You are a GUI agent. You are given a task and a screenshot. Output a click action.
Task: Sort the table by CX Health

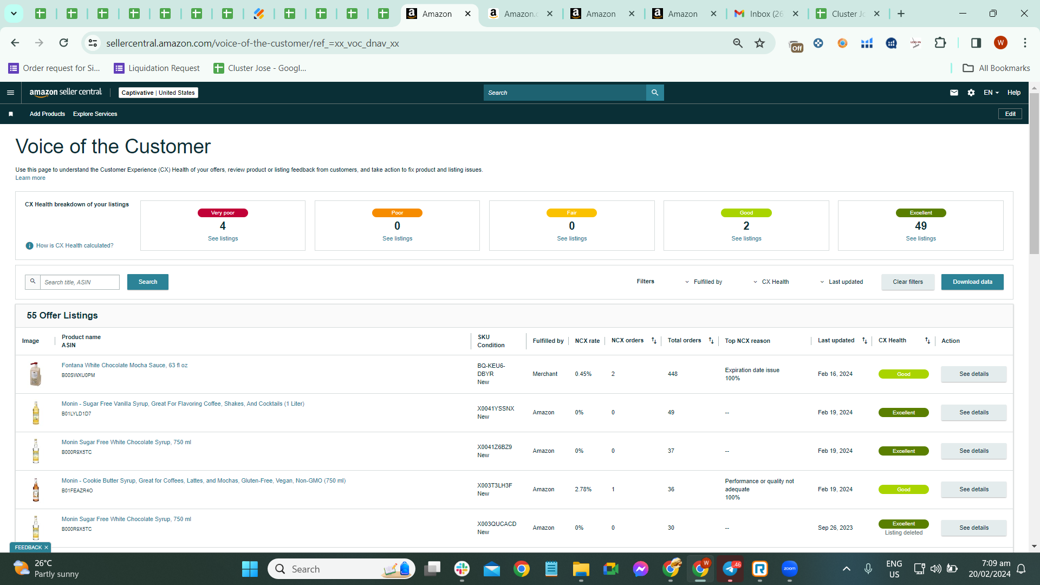pos(927,341)
